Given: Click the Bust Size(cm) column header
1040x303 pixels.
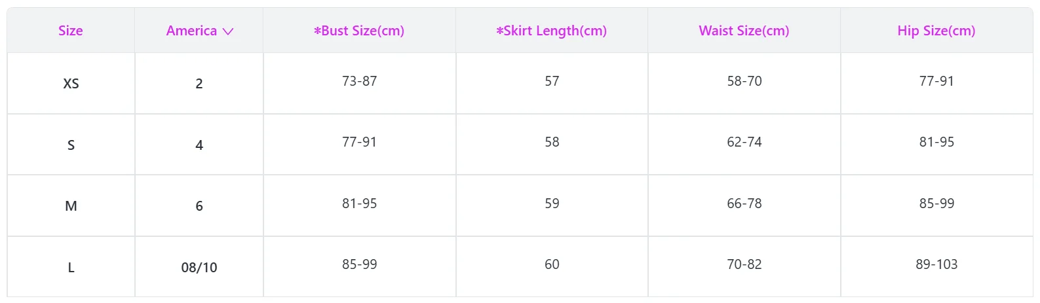Looking at the screenshot, I should click(x=359, y=31).
